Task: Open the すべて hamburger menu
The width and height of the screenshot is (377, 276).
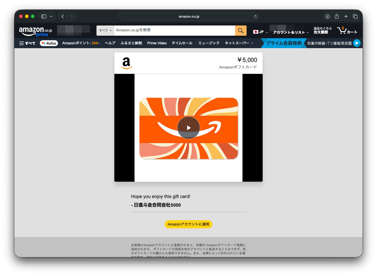Action: (27, 43)
